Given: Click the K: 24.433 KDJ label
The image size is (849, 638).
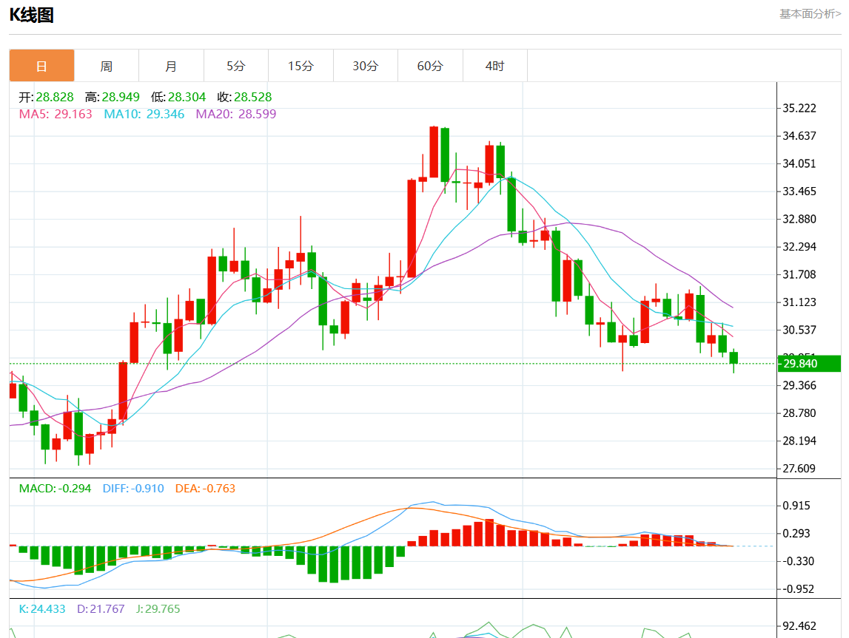Looking at the screenshot, I should pyautogui.click(x=42, y=609).
